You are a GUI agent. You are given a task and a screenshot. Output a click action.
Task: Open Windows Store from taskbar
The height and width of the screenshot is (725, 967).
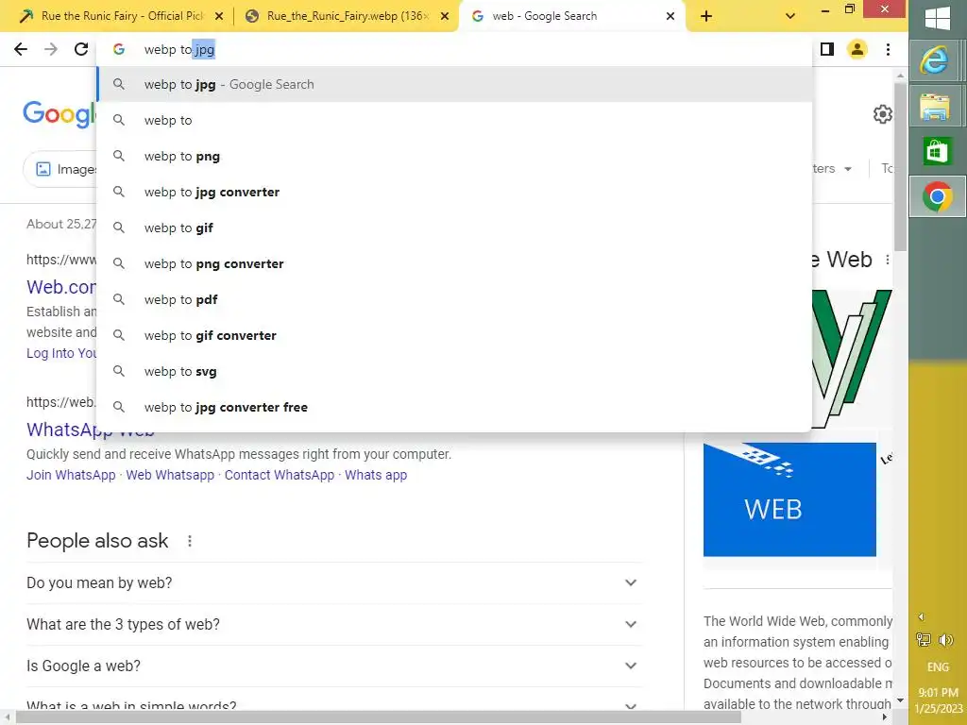click(938, 152)
